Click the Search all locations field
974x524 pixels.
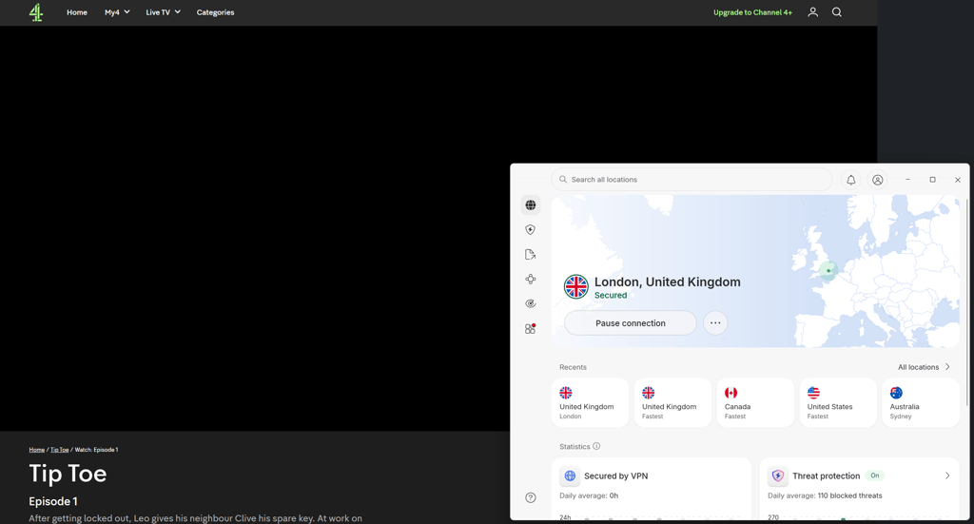click(692, 180)
